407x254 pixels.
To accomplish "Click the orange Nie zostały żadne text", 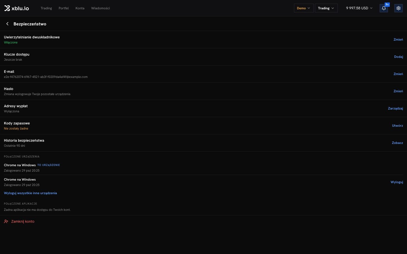I will 16,128.
